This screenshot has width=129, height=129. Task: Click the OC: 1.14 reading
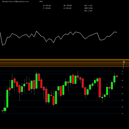coord(88,6)
